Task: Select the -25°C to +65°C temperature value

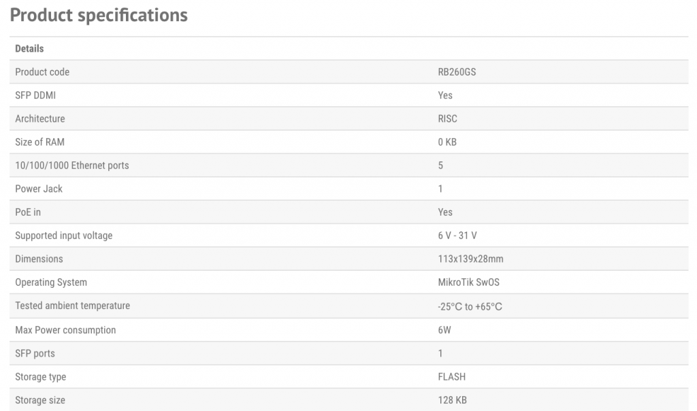Action: 470,306
